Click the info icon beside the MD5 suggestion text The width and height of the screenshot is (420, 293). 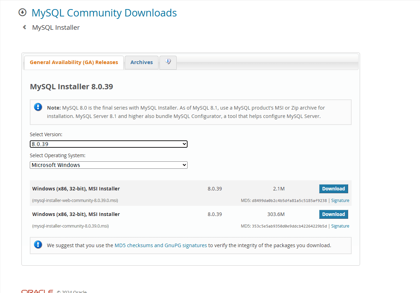(x=38, y=245)
